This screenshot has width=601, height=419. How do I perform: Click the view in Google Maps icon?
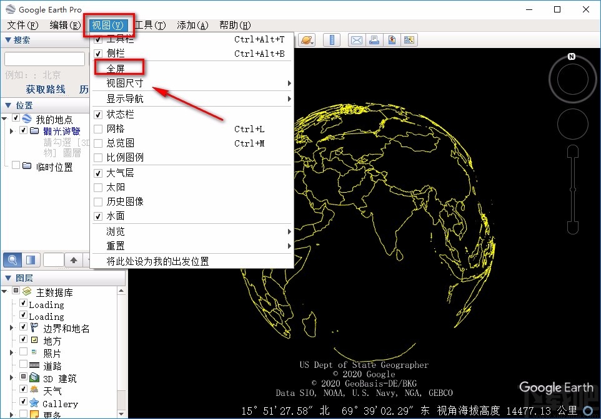pos(409,40)
